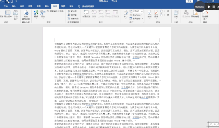The image size is (219, 128).
Task: Switch to the 视图 ribbon tab
Action: 63,6
